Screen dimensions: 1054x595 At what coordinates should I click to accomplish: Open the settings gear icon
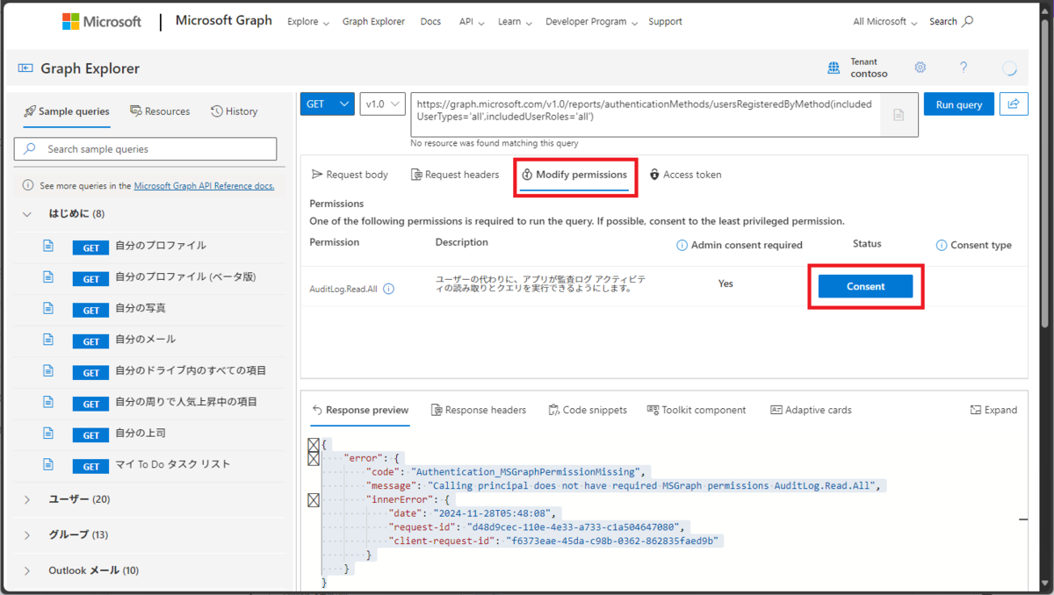[920, 68]
